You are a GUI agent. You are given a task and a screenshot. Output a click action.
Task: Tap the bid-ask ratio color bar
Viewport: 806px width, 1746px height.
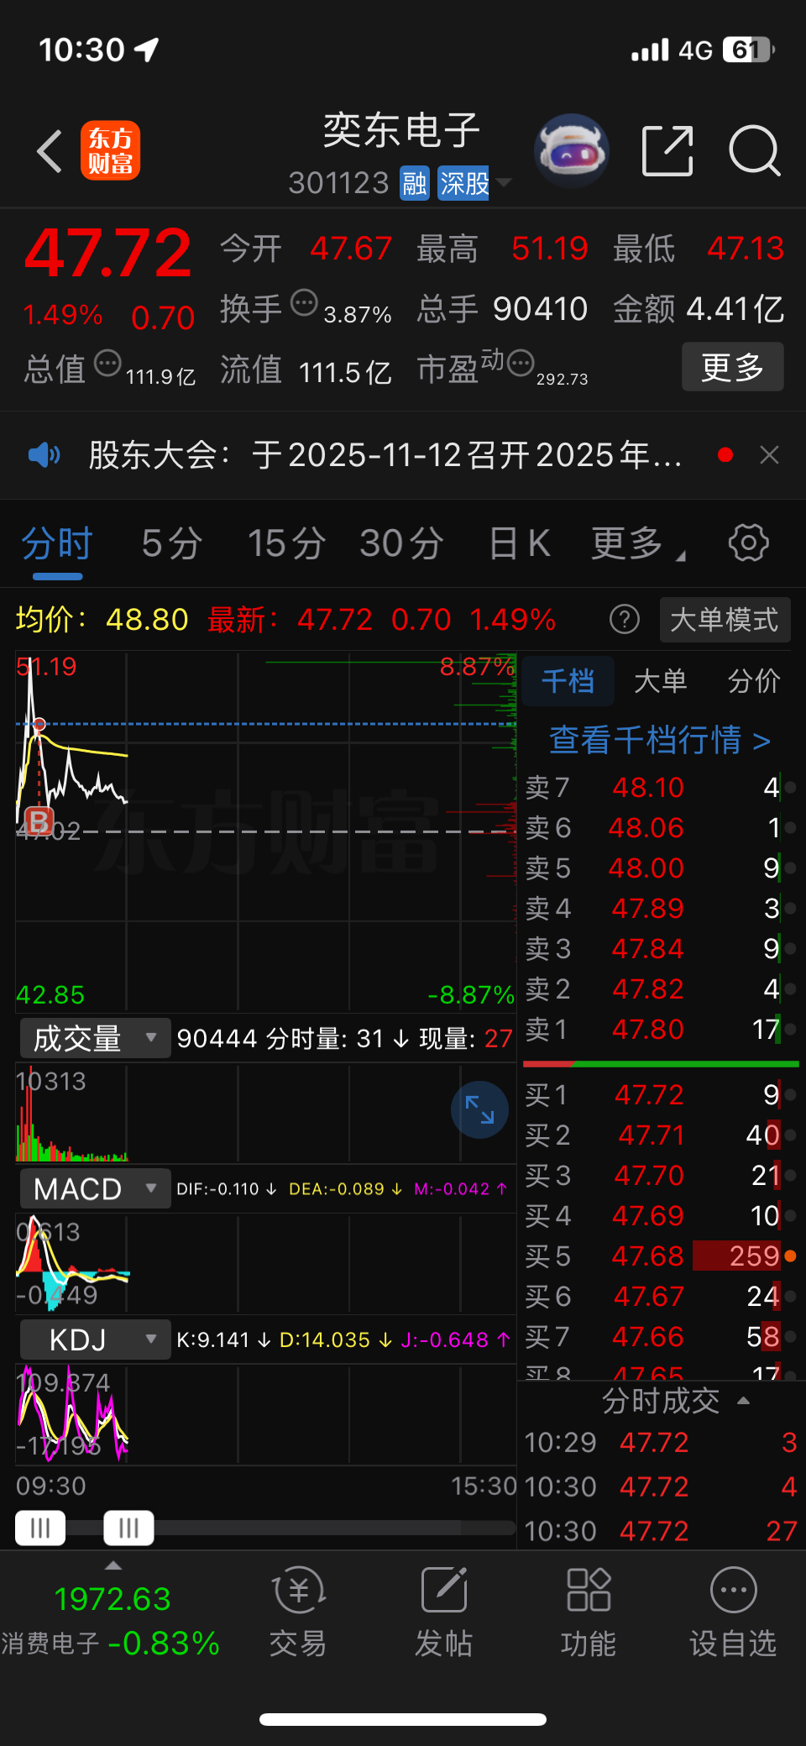coord(661,1064)
